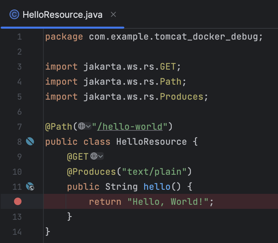The height and width of the screenshot is (243, 278).
Task: Click line number 5 in the gutter
Action: (19, 97)
